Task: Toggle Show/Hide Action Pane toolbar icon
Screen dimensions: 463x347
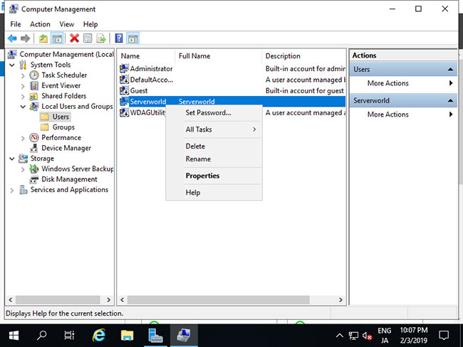Action: pos(133,38)
